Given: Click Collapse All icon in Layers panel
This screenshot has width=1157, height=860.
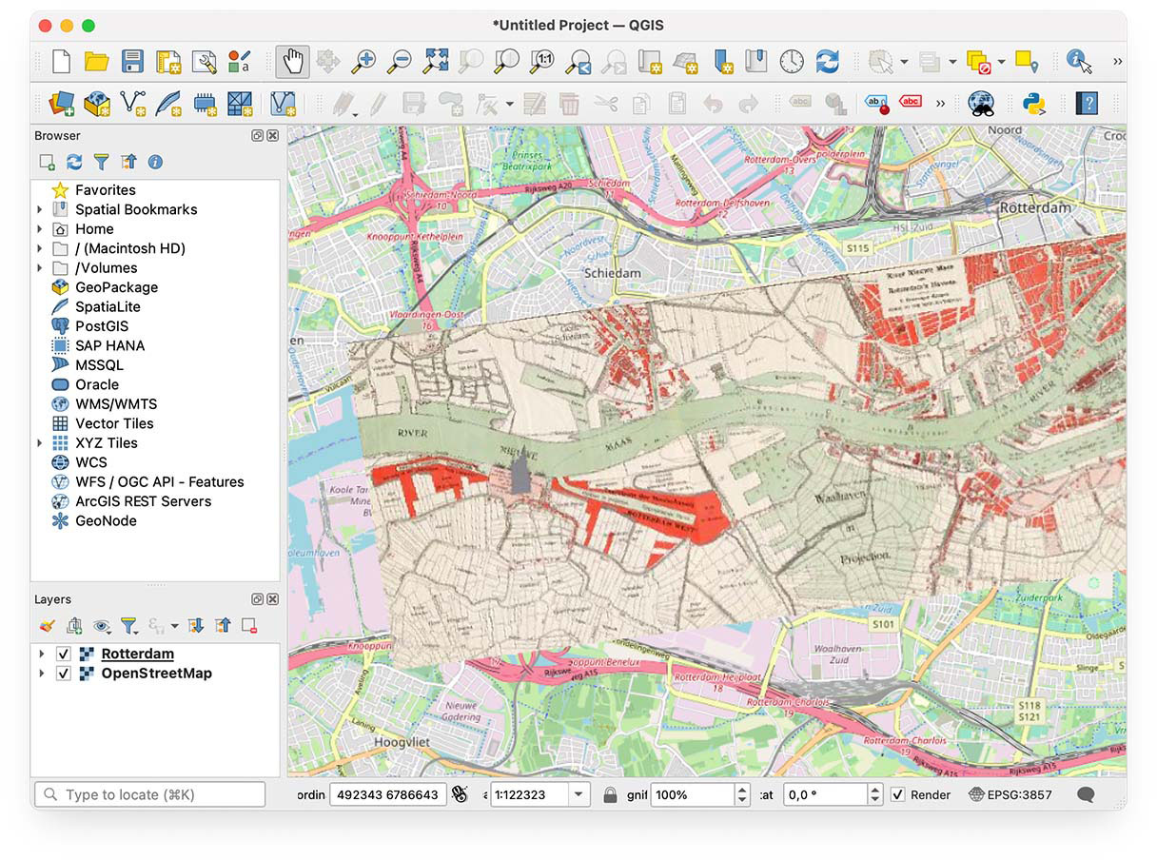Looking at the screenshot, I should pyautogui.click(x=223, y=626).
